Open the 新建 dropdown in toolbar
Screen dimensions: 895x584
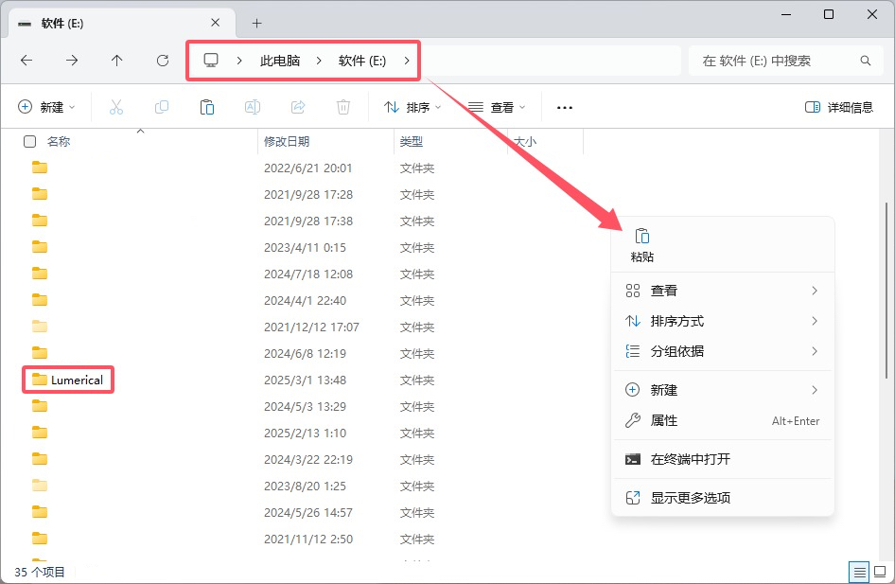coord(46,108)
